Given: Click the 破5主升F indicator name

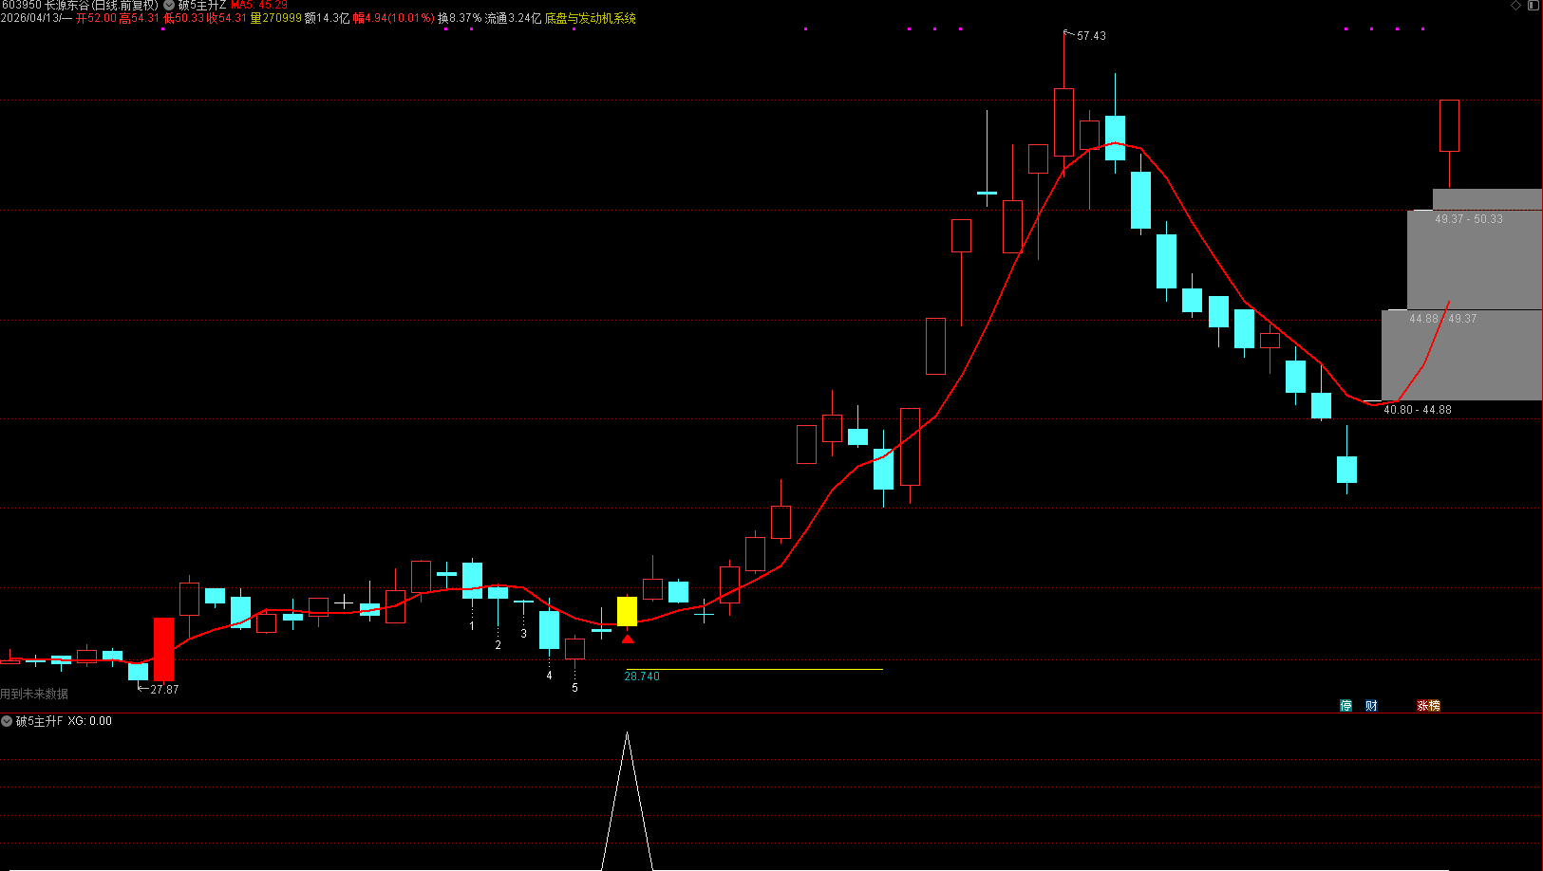Looking at the screenshot, I should 39,721.
